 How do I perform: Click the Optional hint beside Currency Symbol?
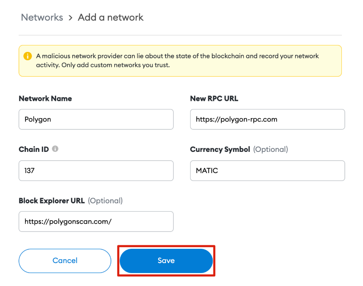click(271, 149)
